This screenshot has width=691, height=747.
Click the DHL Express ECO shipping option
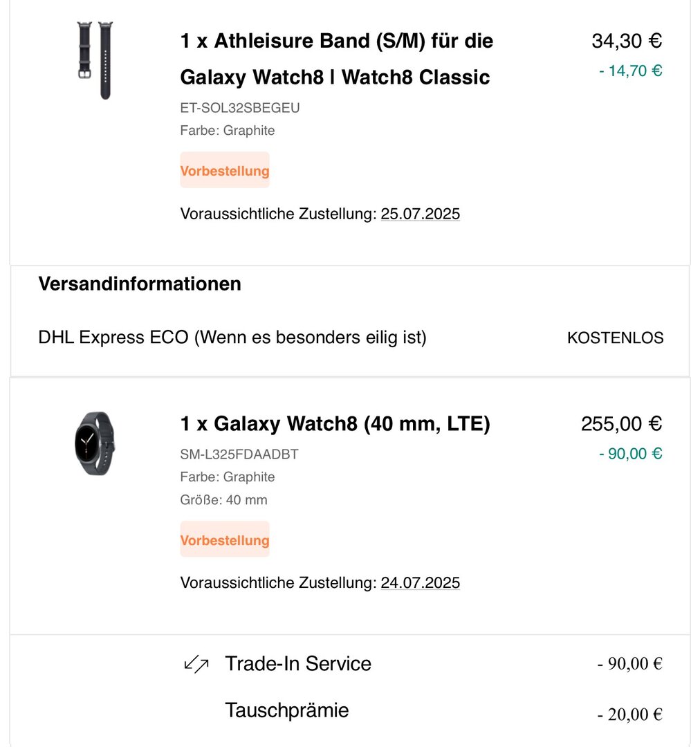[x=232, y=338]
